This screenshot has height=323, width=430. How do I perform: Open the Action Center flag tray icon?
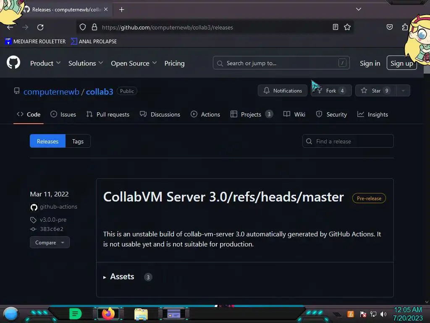click(x=363, y=314)
